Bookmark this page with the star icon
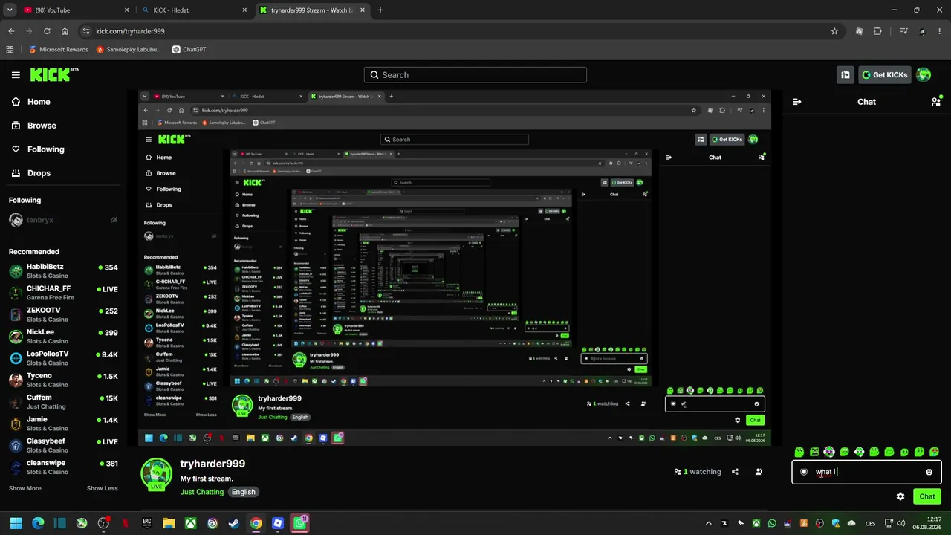The width and height of the screenshot is (951, 535). point(834,31)
